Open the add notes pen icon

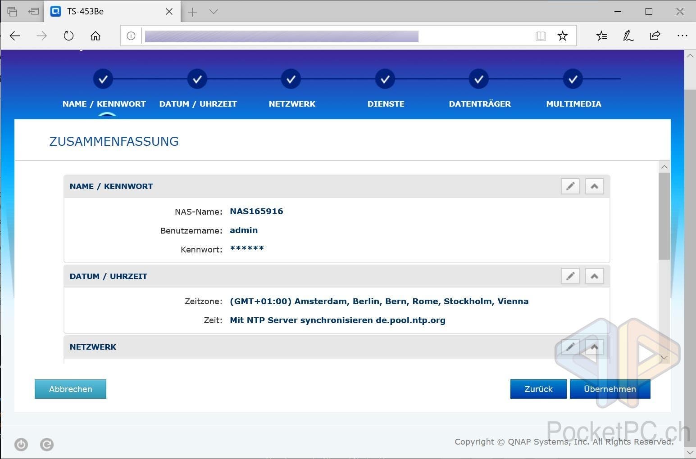tap(628, 36)
